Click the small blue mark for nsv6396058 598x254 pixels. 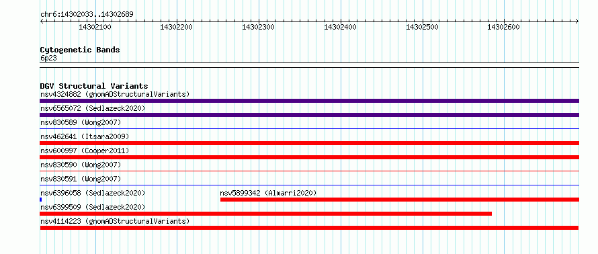[41, 200]
